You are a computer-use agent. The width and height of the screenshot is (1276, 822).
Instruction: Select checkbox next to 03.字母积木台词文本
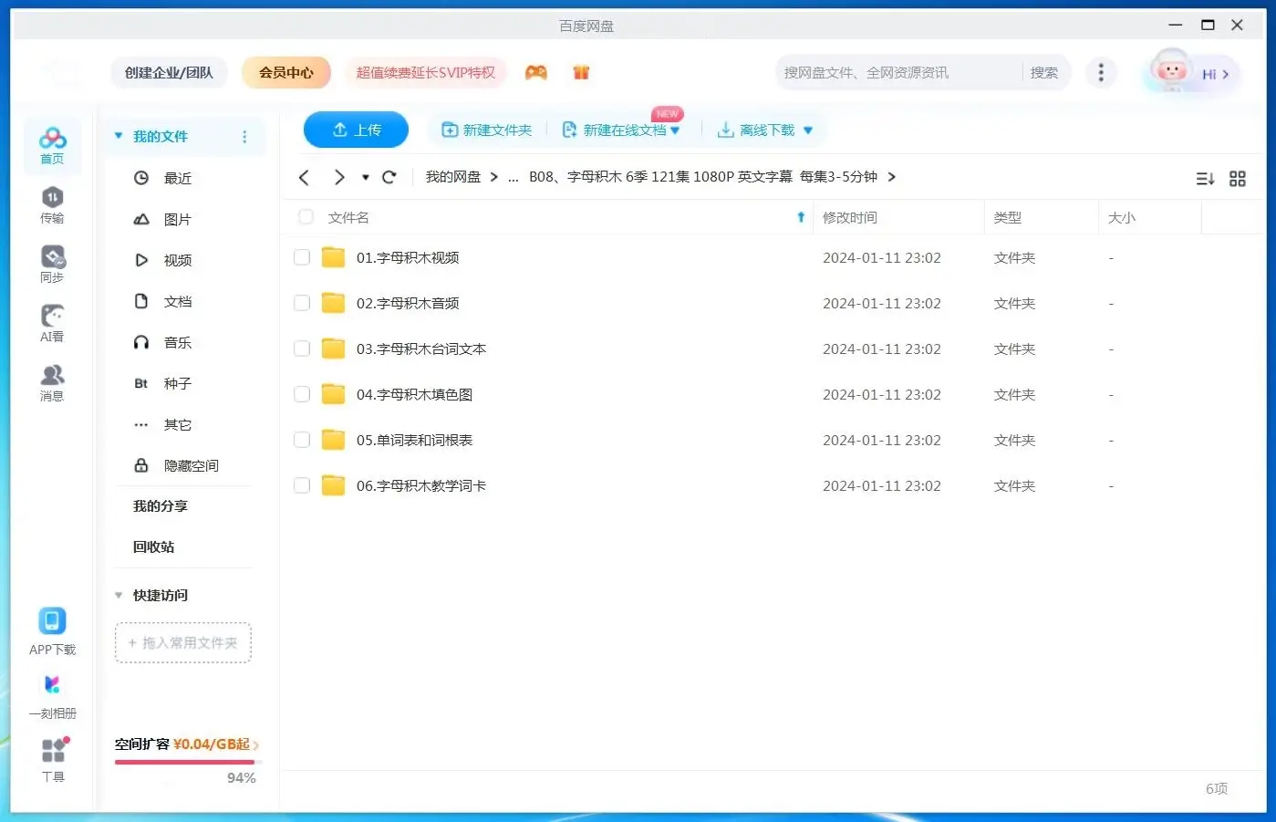302,349
